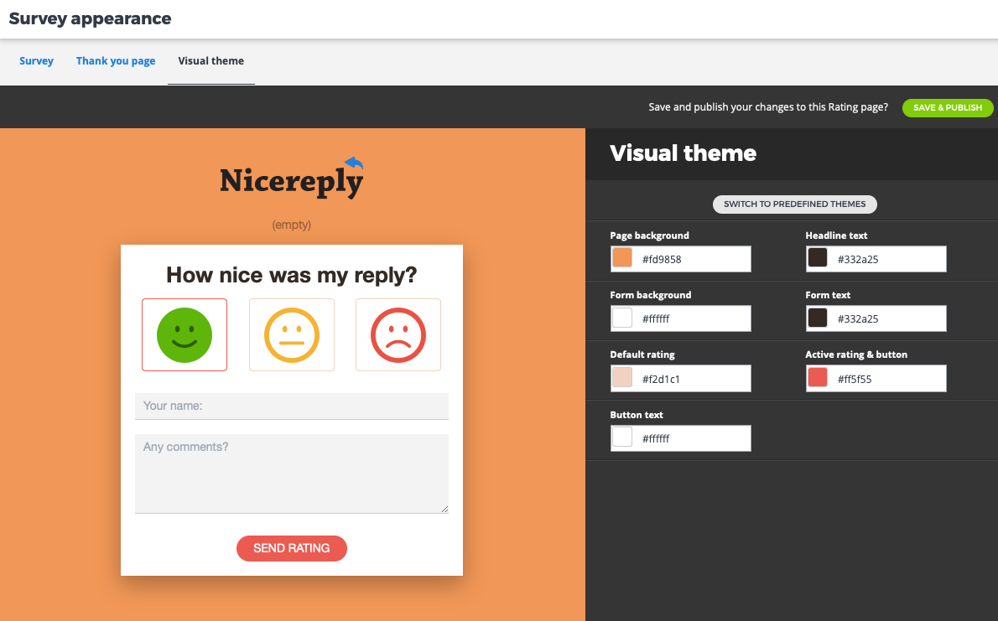Click the comments box resize handle
The image size is (998, 621).
[x=444, y=509]
